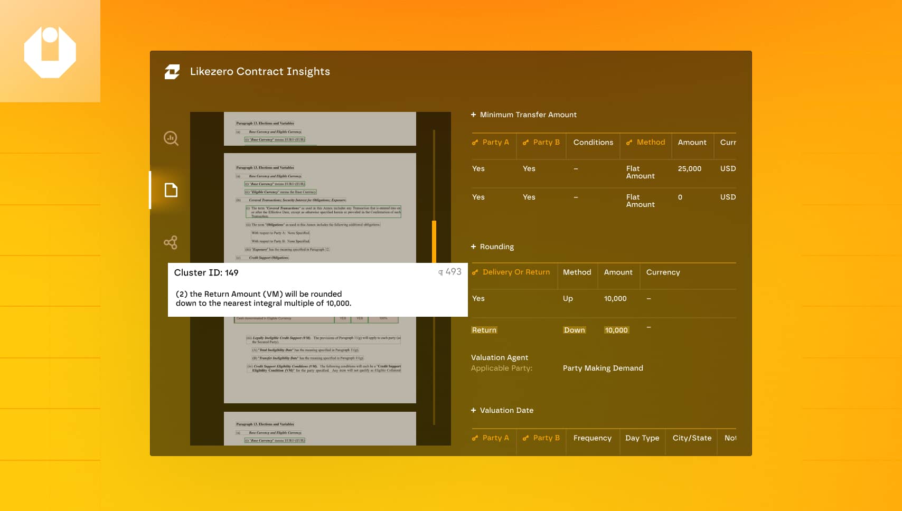Click the orange Method header in Minimum Transfer table
The width and height of the screenshot is (902, 511).
coord(651,143)
